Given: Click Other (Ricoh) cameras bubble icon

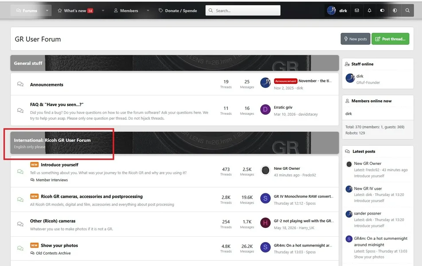Looking at the screenshot, I should (x=20, y=224).
